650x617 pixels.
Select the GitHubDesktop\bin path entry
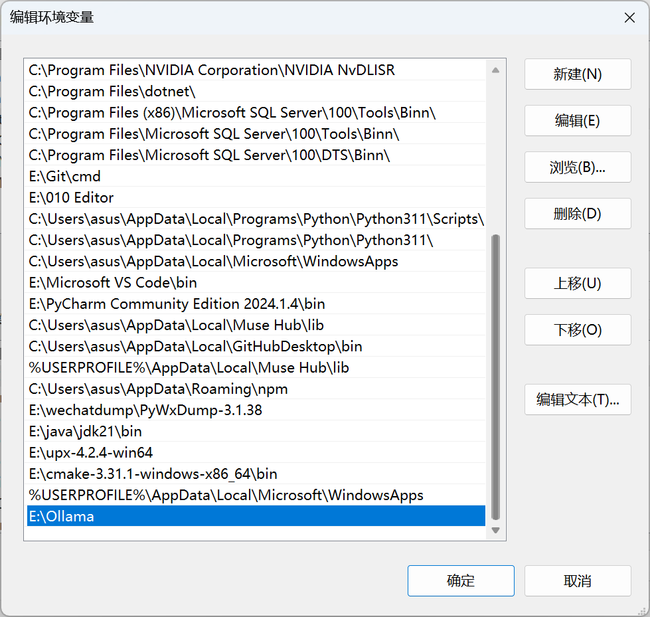point(256,346)
